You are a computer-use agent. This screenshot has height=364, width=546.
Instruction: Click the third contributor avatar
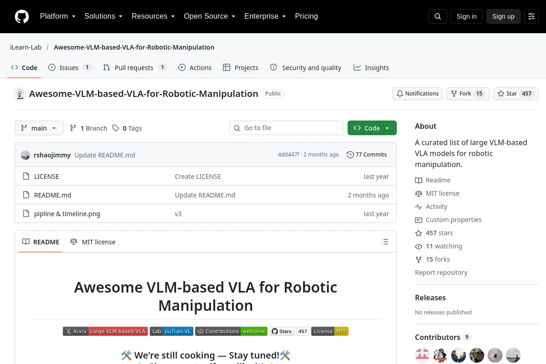point(459,355)
